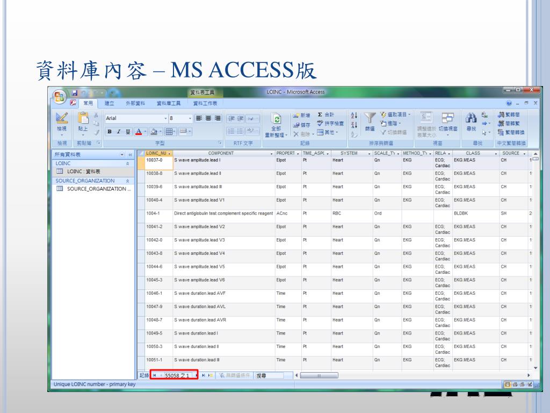
Task: Add a new record with 新增
Action: (x=302, y=115)
